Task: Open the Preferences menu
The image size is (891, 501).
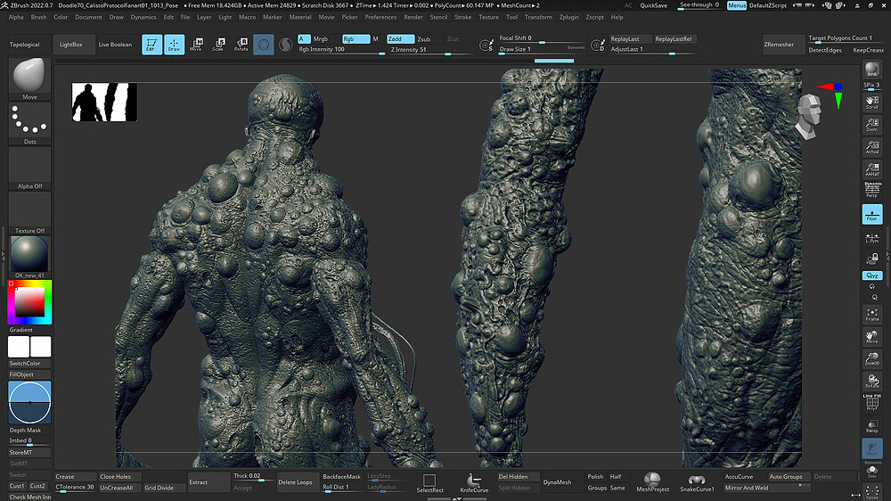Action: [x=380, y=17]
